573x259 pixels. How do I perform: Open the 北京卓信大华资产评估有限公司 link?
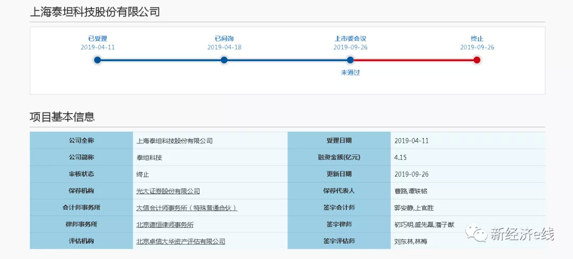pyautogui.click(x=180, y=241)
